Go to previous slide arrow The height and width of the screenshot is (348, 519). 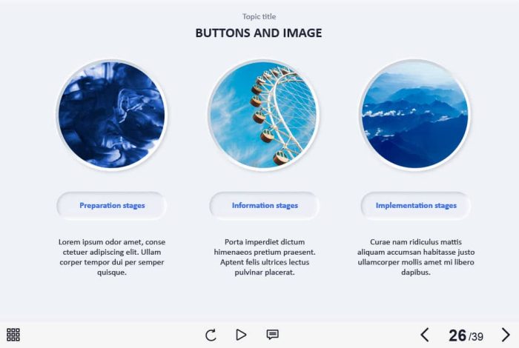425,335
